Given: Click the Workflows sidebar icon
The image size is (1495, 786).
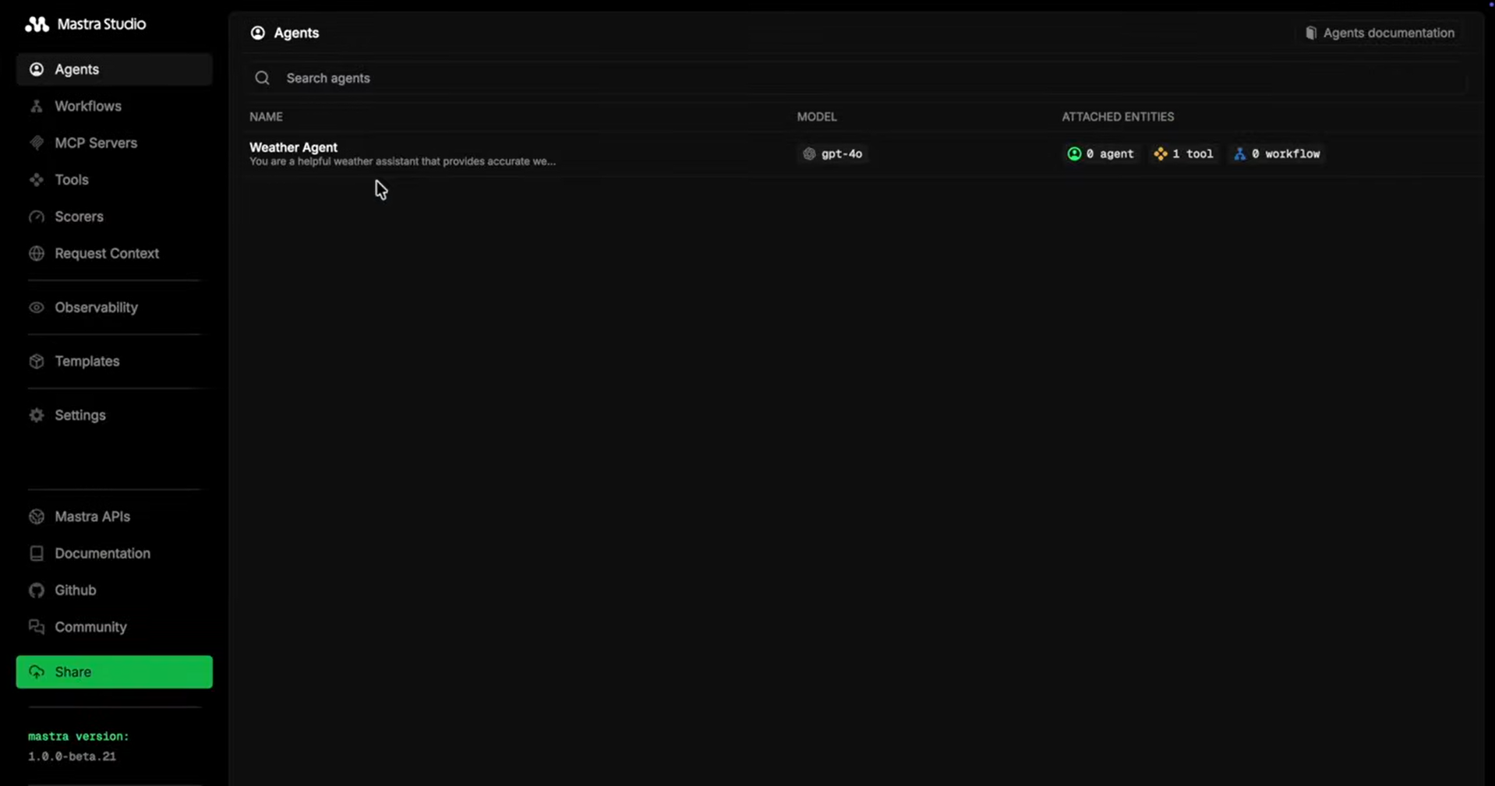Looking at the screenshot, I should pos(37,106).
